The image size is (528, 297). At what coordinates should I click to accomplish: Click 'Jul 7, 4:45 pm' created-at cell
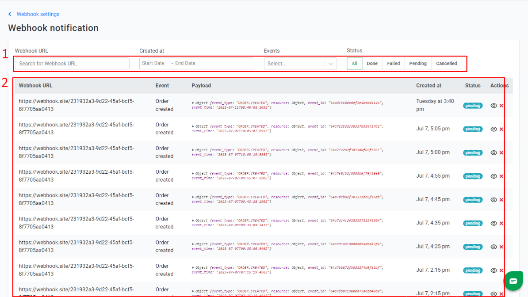tap(433, 199)
